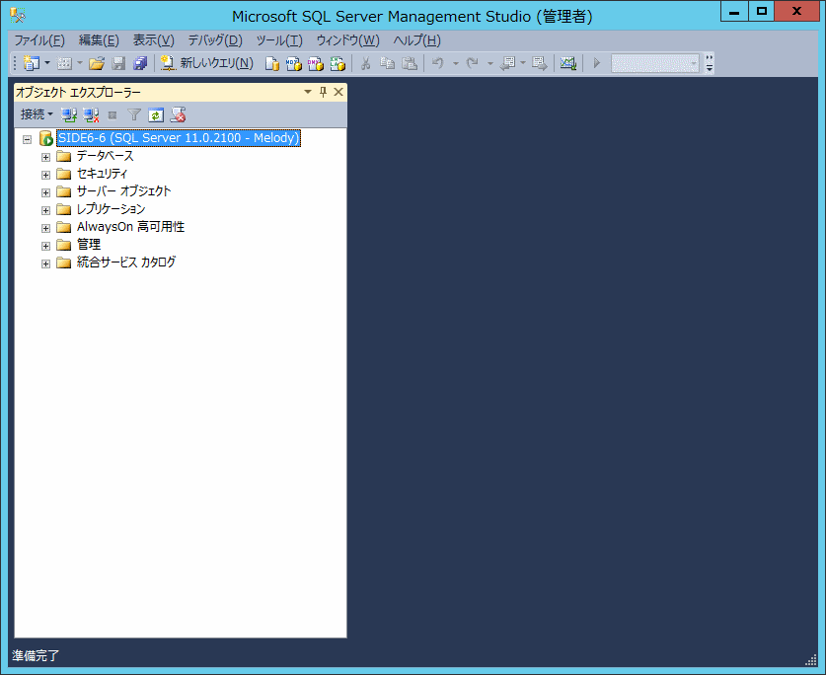This screenshot has height=675, width=826.
Task: Click the Disconnect server icon
Action: pyautogui.click(x=91, y=114)
